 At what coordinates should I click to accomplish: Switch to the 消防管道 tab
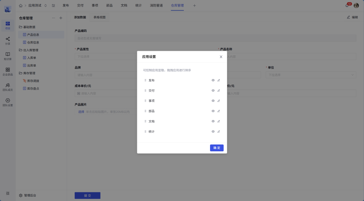pyautogui.click(x=156, y=5)
